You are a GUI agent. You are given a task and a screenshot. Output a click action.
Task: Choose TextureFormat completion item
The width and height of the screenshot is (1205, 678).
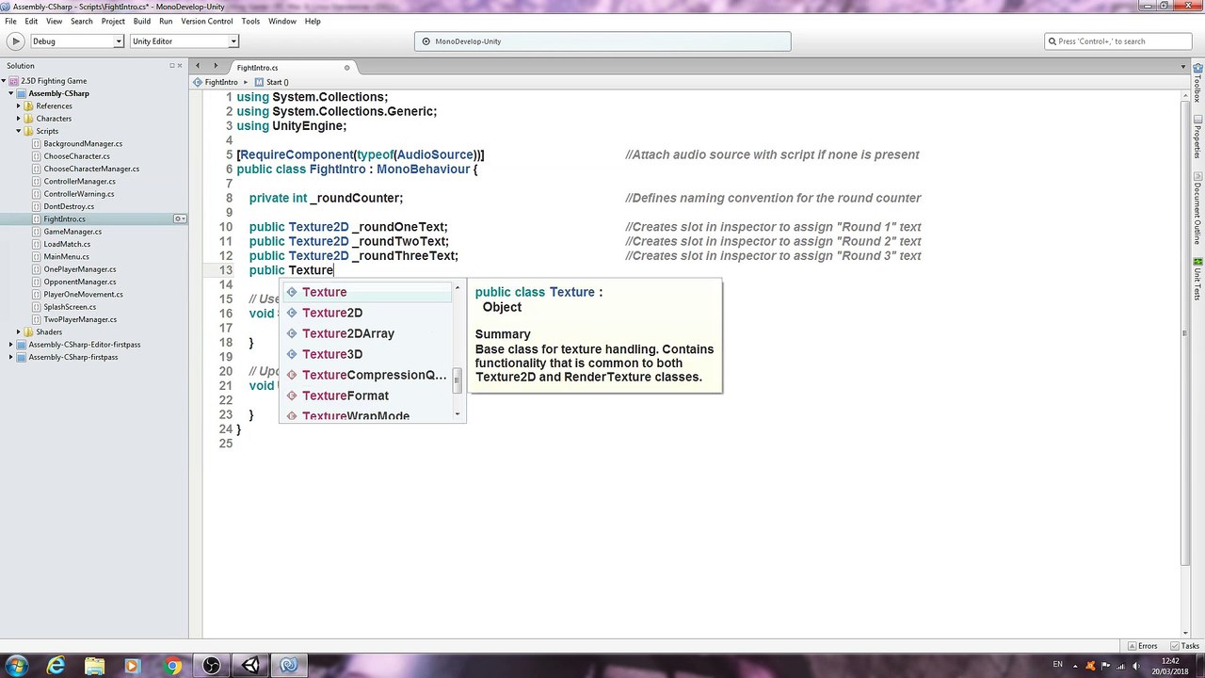click(x=365, y=395)
